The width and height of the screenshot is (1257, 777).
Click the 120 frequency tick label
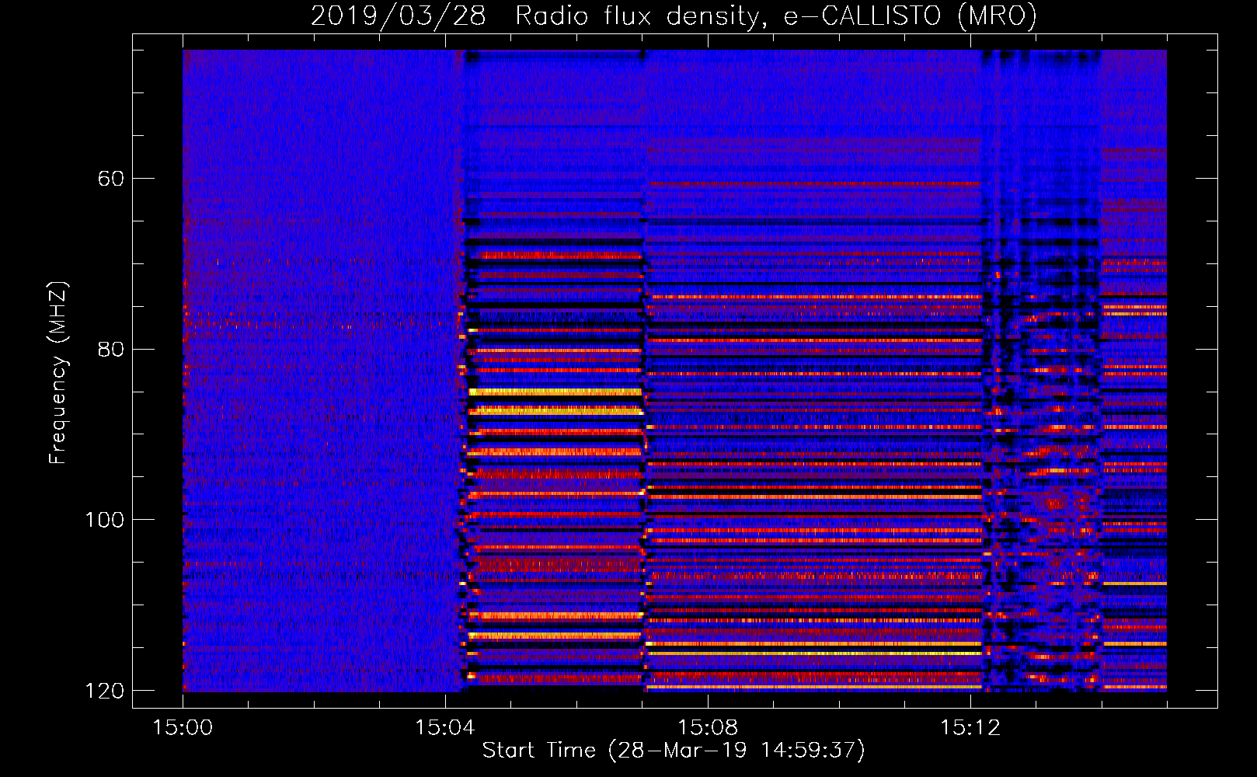point(104,691)
